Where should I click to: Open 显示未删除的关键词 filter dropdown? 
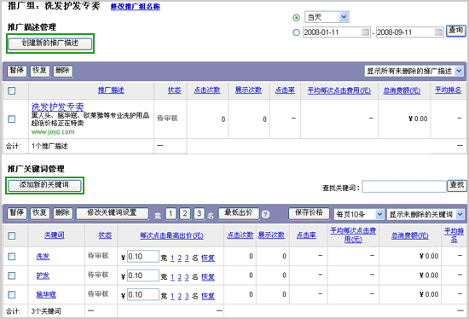click(426, 214)
